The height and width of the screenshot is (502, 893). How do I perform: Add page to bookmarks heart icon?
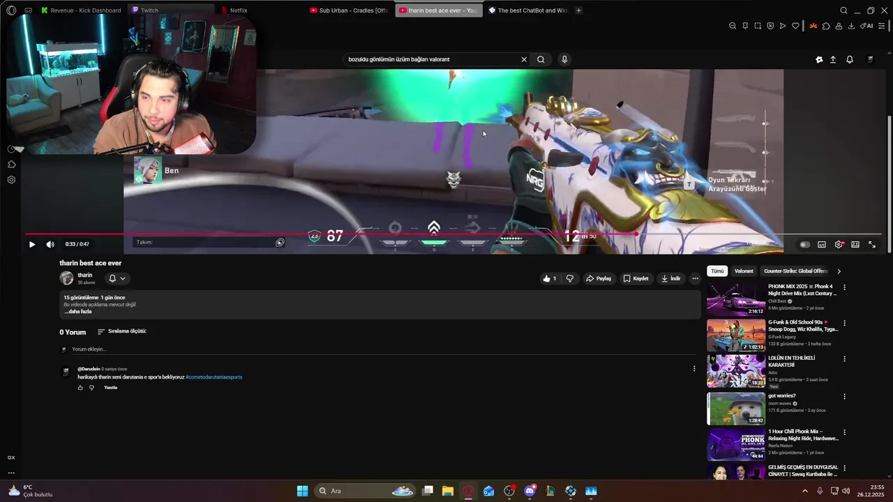(x=795, y=26)
